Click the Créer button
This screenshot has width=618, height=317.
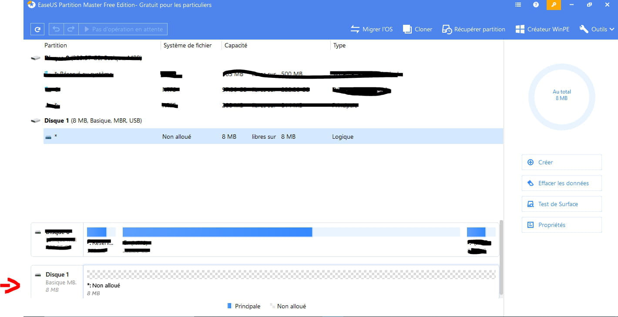click(561, 162)
